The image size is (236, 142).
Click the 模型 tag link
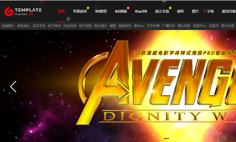click(x=113, y=26)
